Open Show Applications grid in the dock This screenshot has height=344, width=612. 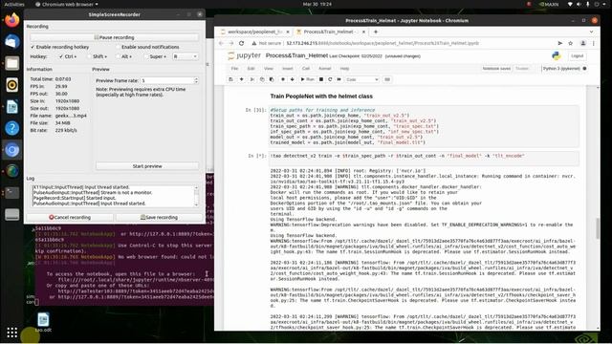(11, 333)
